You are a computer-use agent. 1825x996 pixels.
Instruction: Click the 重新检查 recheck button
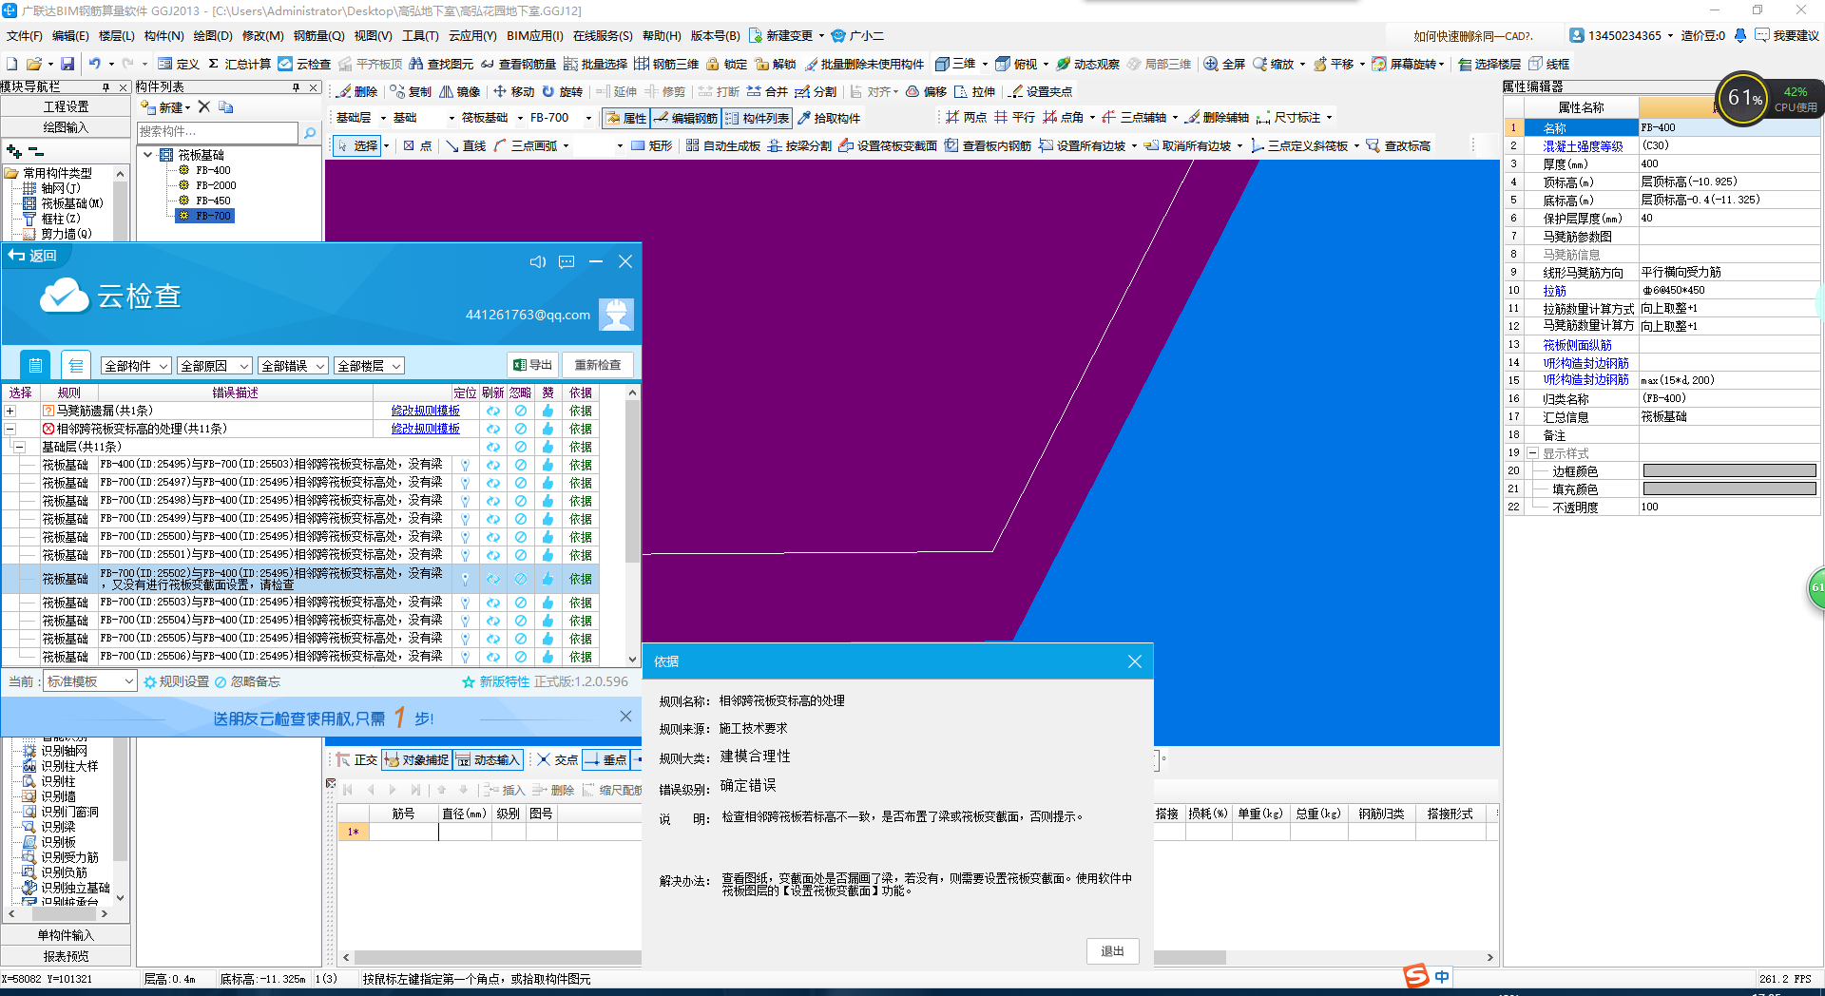tap(598, 365)
